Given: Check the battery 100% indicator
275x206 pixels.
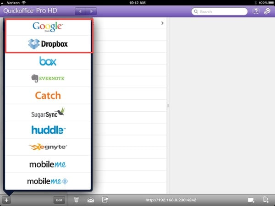Looking at the screenshot, I should pyautogui.click(x=266, y=3).
